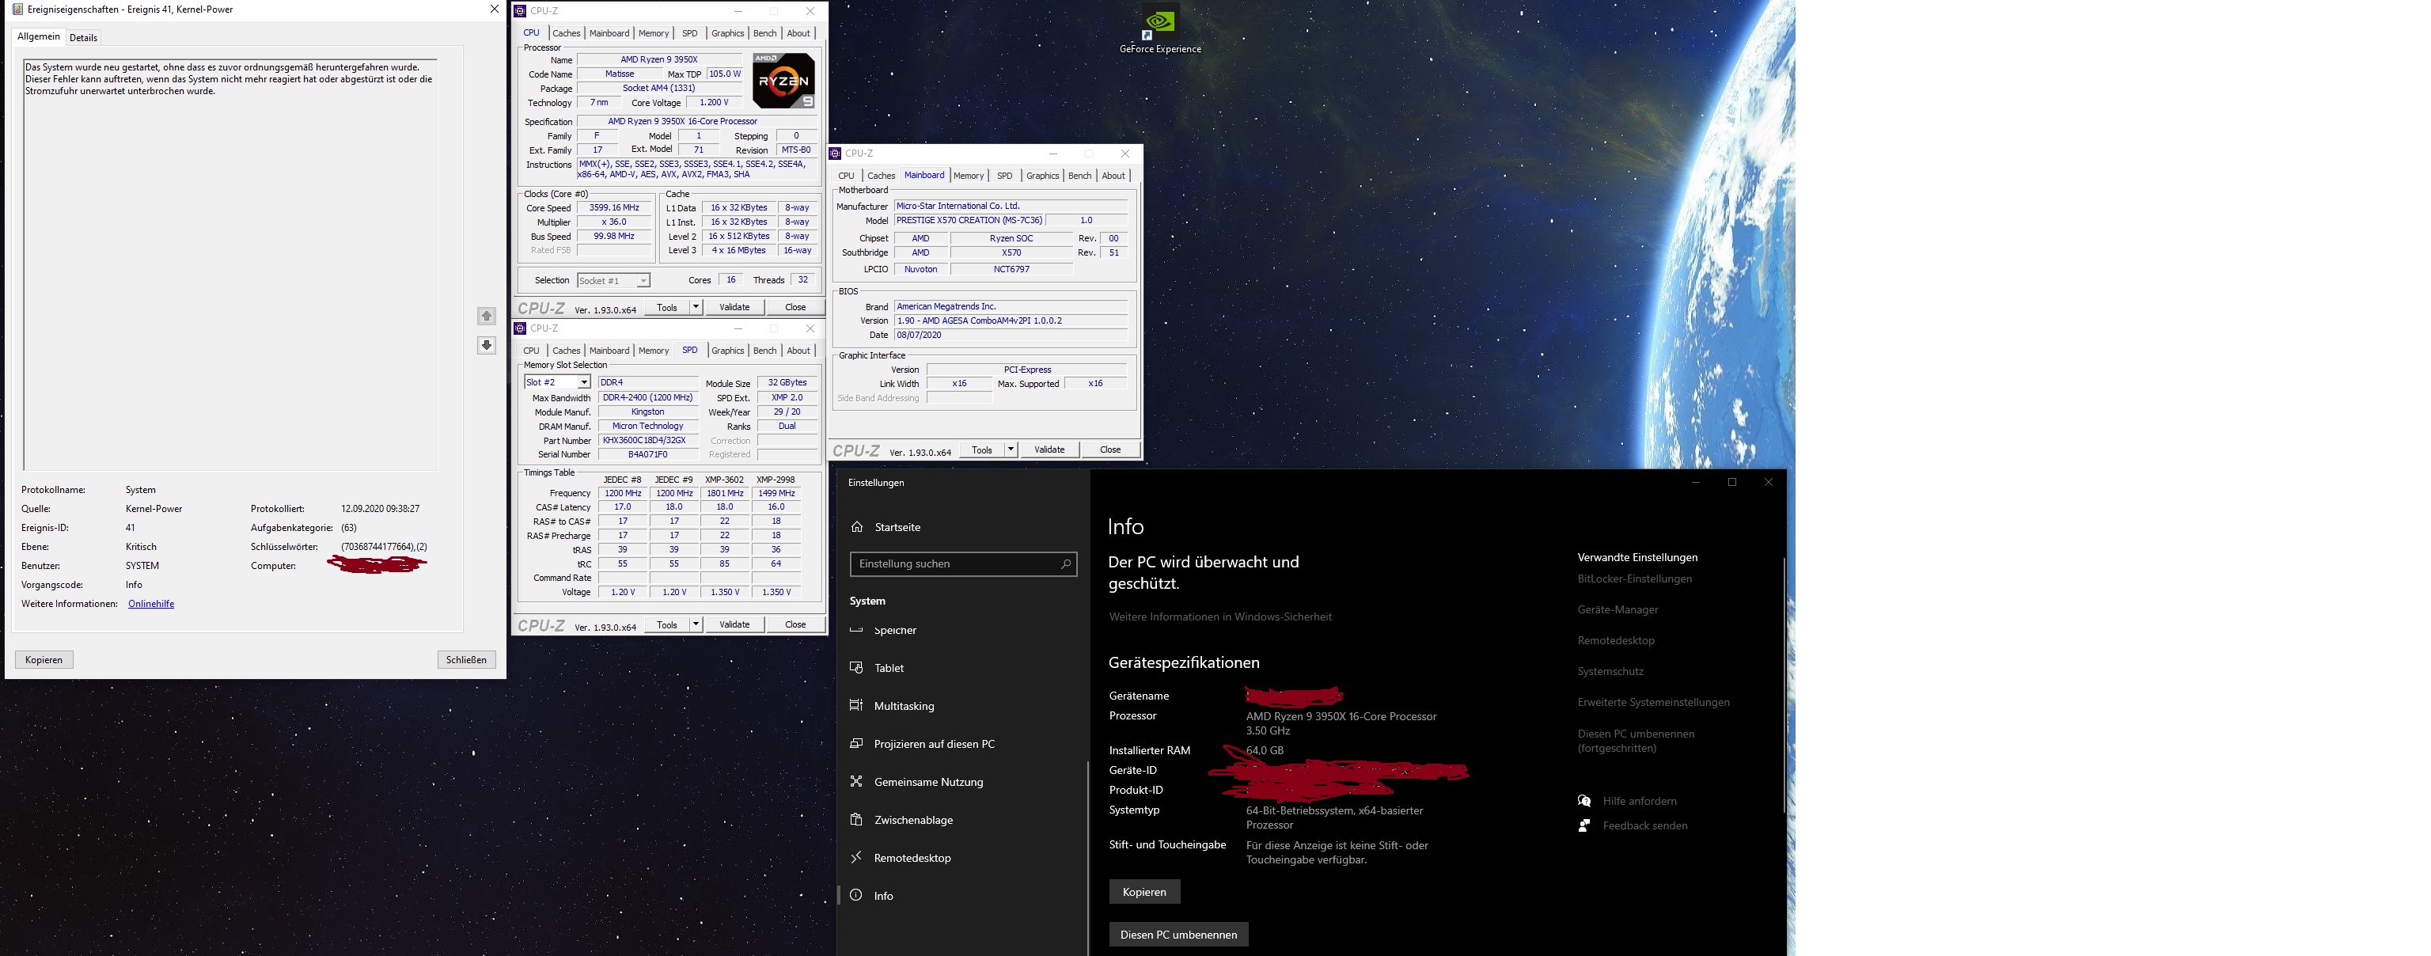
Task: Click the Einstellung suchen search field
Action: 953,563
